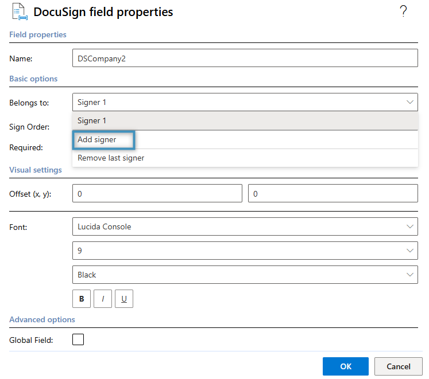The height and width of the screenshot is (379, 429).
Task: Click the DocuSign field properties title text
Action: [103, 11]
